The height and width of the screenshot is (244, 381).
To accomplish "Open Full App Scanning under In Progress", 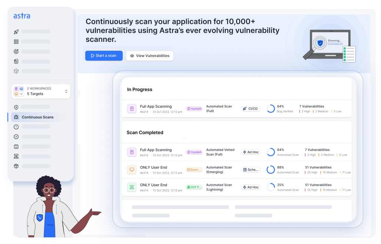I will click(156, 107).
